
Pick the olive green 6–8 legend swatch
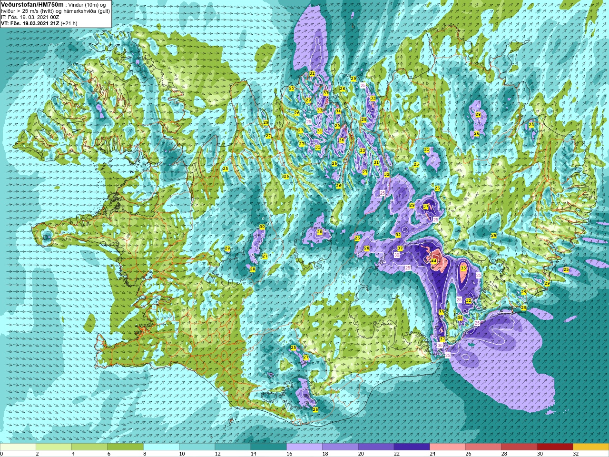(x=125, y=447)
